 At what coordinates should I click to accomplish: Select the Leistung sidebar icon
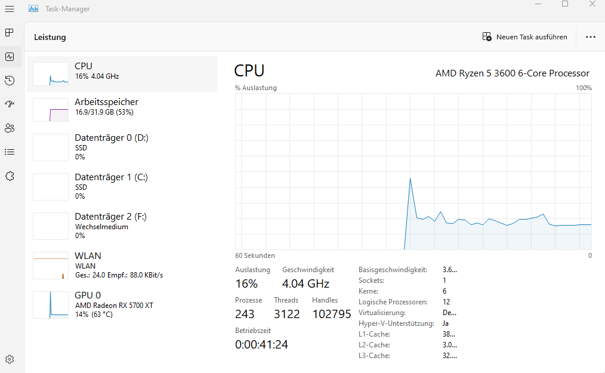pos(10,57)
